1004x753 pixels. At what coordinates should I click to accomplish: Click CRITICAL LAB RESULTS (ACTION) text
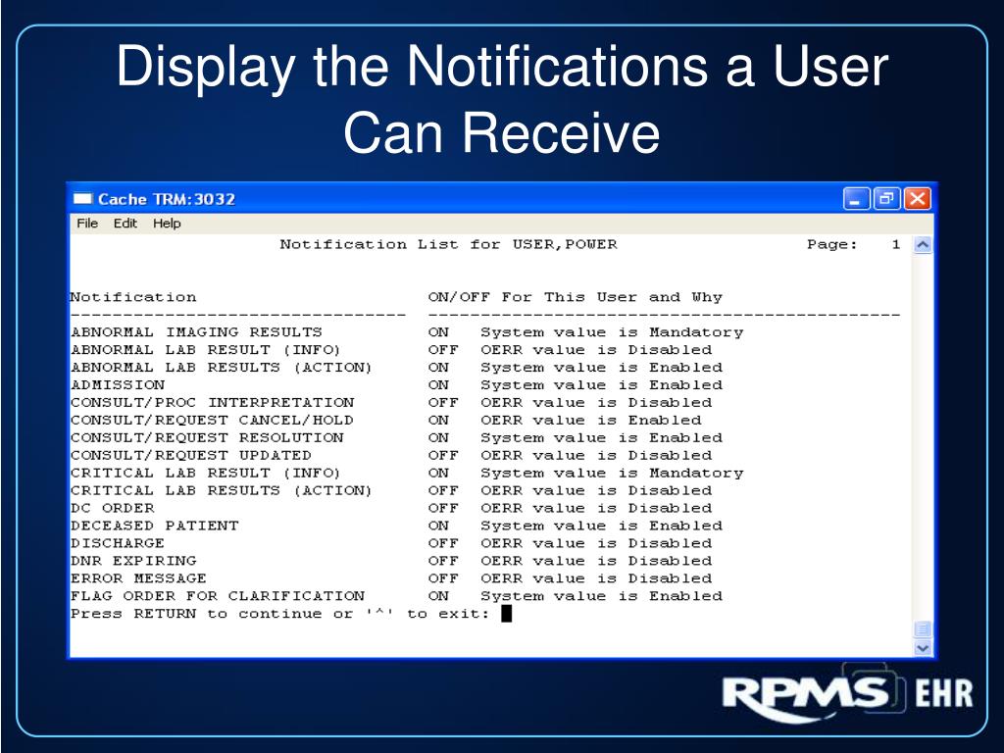(221, 490)
